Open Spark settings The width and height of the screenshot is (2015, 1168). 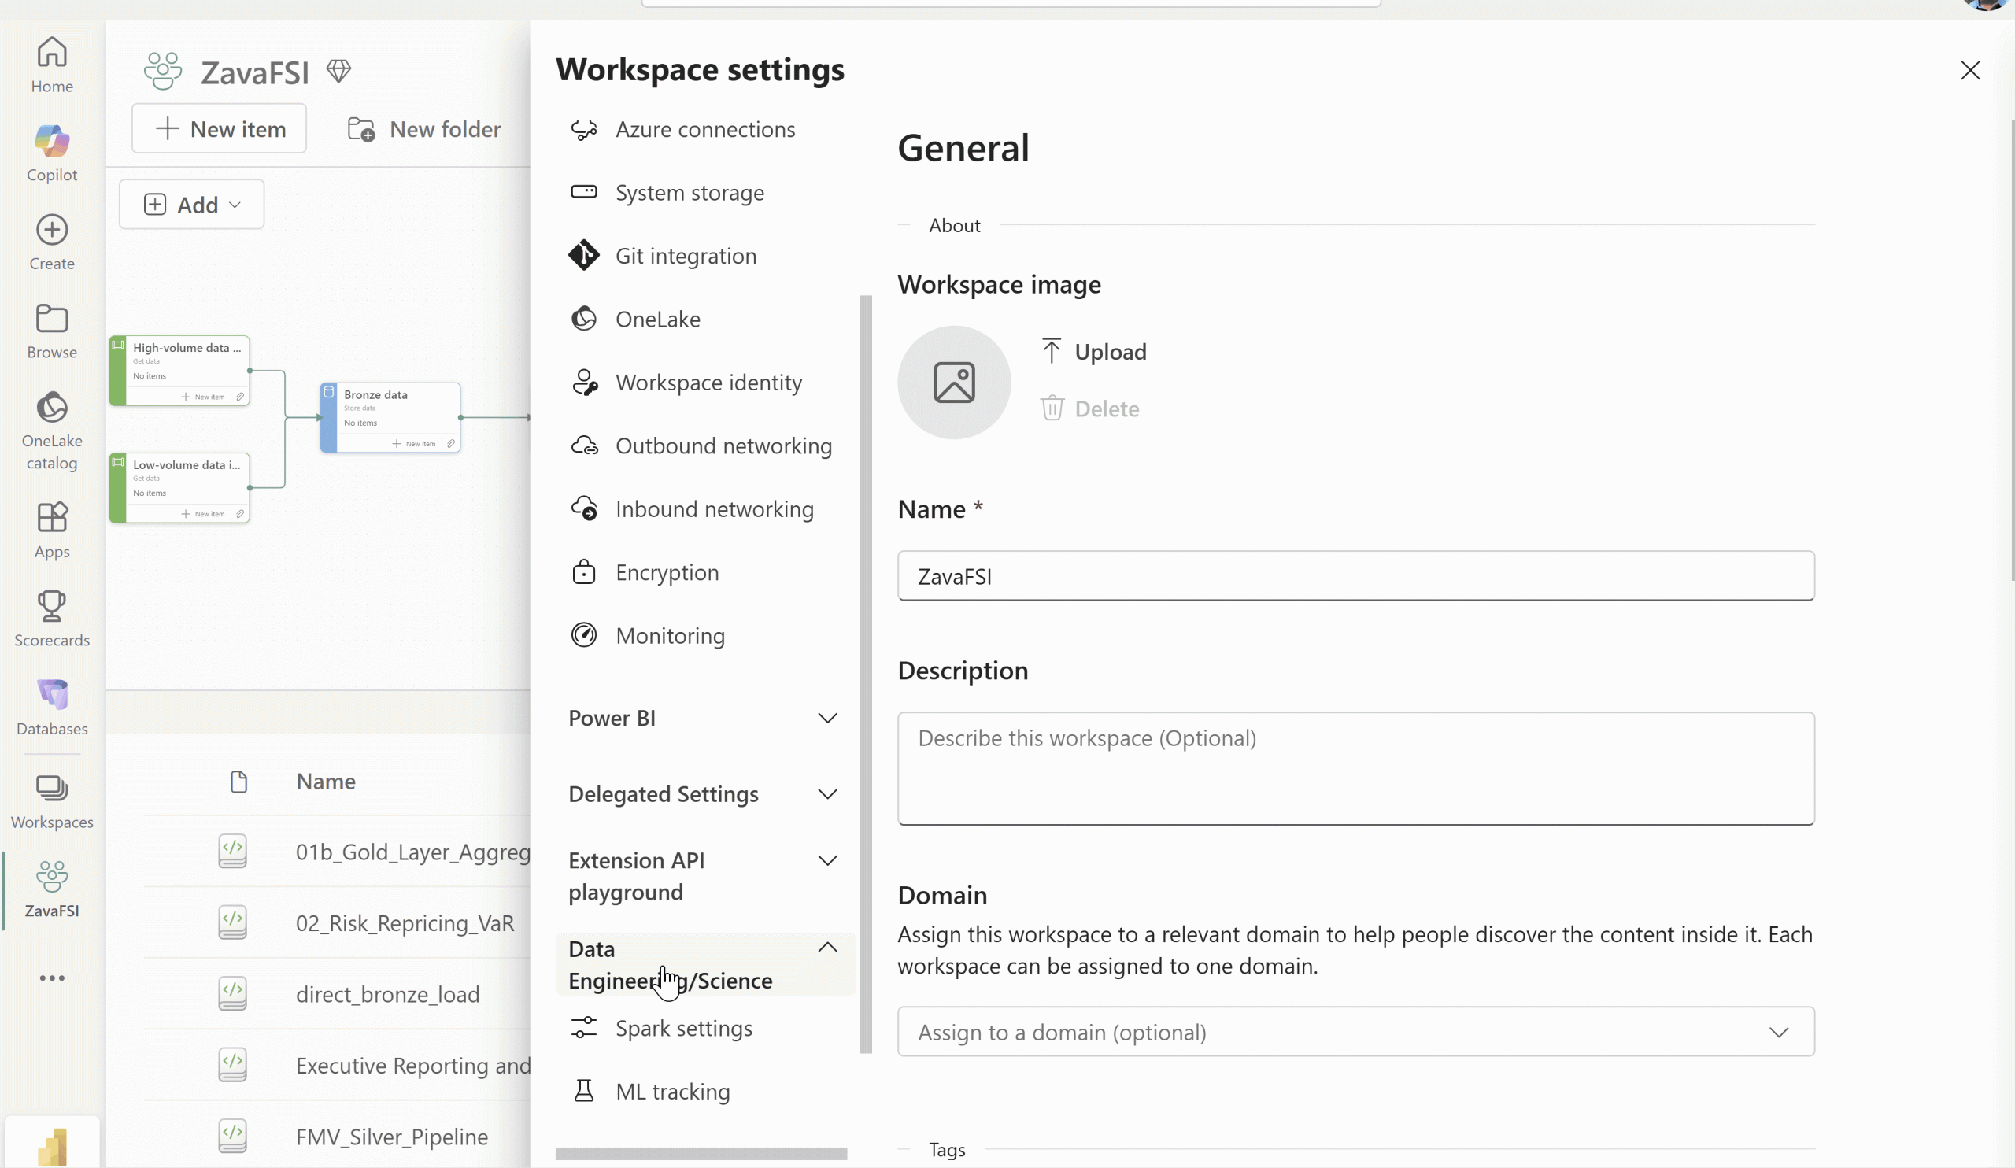(x=684, y=1029)
